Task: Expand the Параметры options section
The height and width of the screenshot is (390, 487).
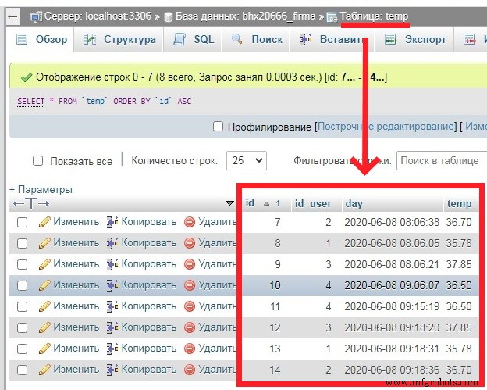Action: pyautogui.click(x=41, y=189)
